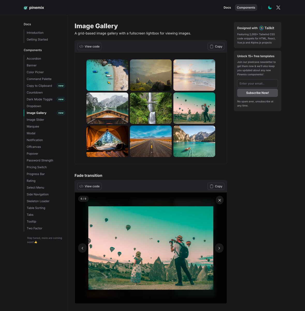Click the large balloons lightbox image
Image resolution: width=305 pixels, height=311 pixels.
(151, 248)
